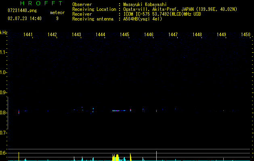Click the meteor count 9
This screenshot has height=161, width=254.
[57, 19]
